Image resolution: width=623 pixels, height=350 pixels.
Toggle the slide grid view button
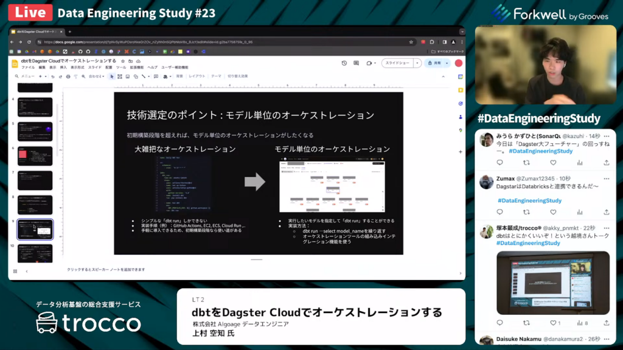point(15,271)
